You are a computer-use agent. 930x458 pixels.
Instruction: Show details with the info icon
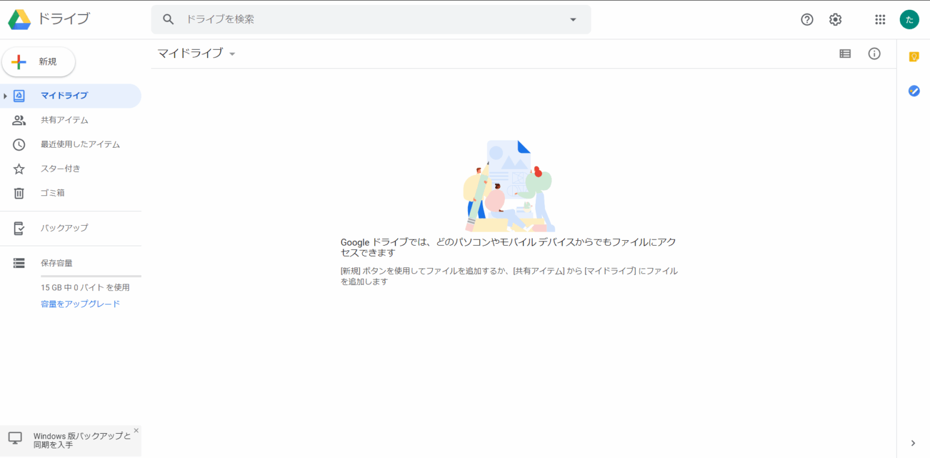[x=874, y=54]
